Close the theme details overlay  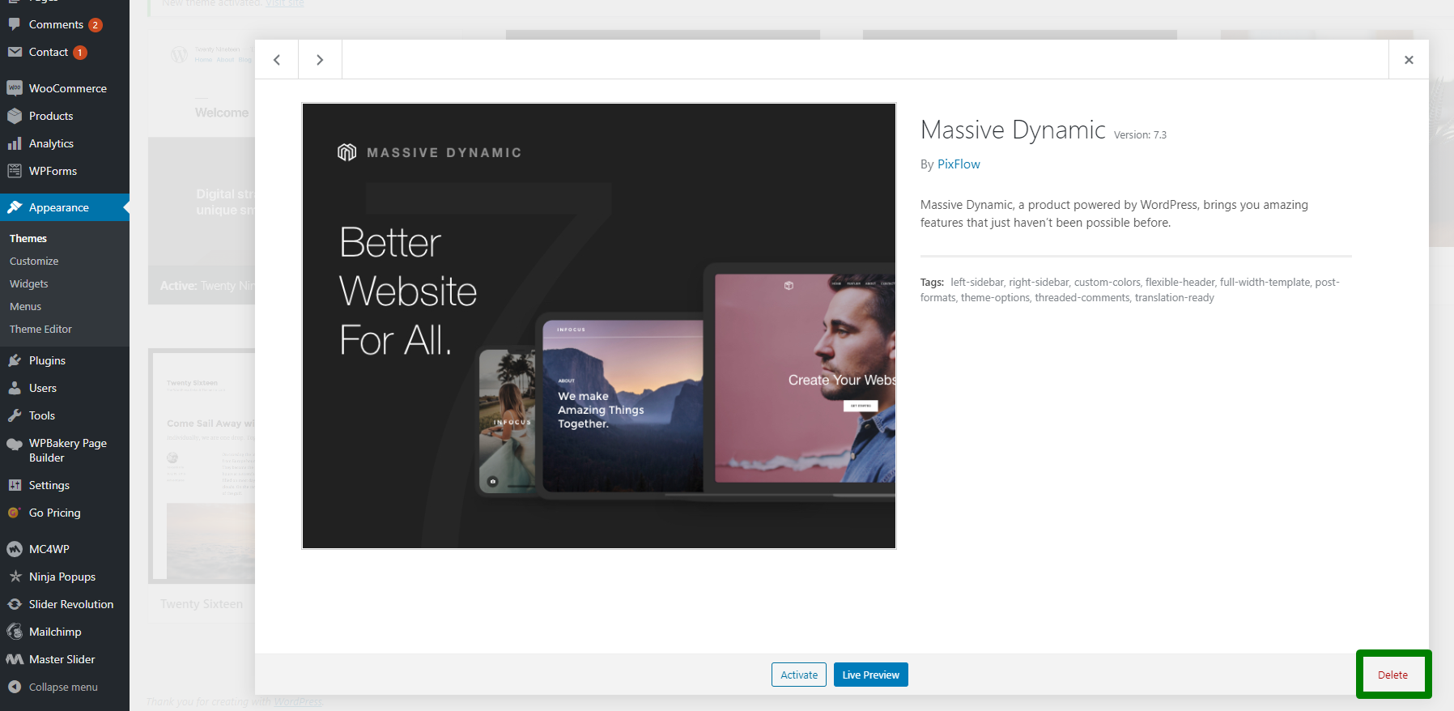(x=1409, y=60)
